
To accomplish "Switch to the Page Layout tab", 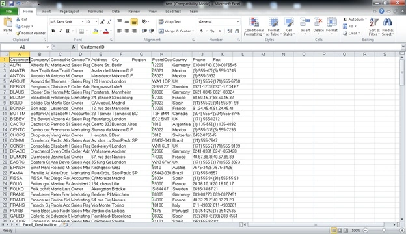I will click(70, 12).
